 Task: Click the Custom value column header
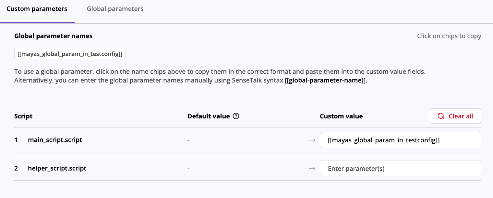coord(341,116)
